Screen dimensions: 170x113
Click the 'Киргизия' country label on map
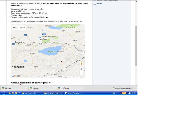point(18,67)
